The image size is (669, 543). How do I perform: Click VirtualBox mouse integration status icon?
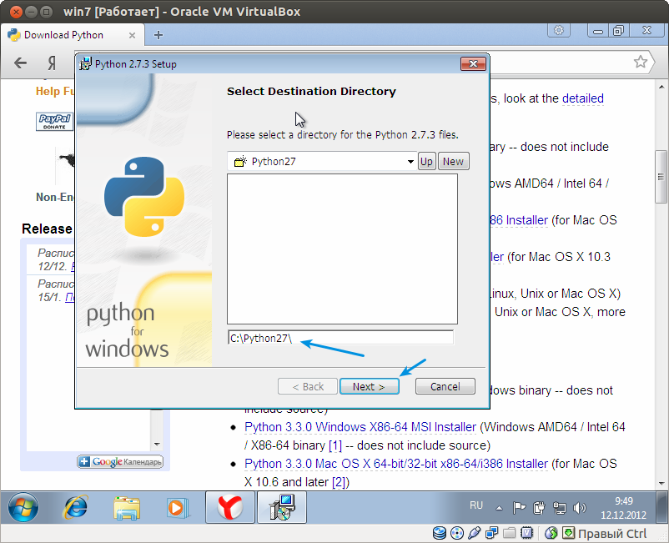click(x=551, y=533)
